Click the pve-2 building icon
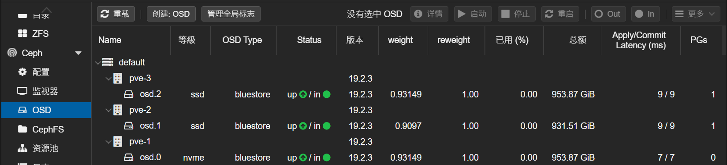Viewport: 727px width, 165px height. tap(118, 110)
